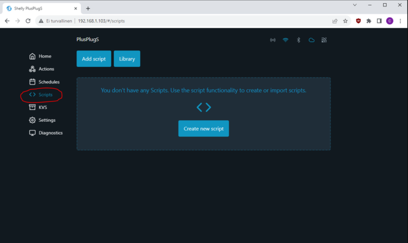Viewport: 408px width, 243px height.
Task: Click the Create new script button
Action: [203, 129]
